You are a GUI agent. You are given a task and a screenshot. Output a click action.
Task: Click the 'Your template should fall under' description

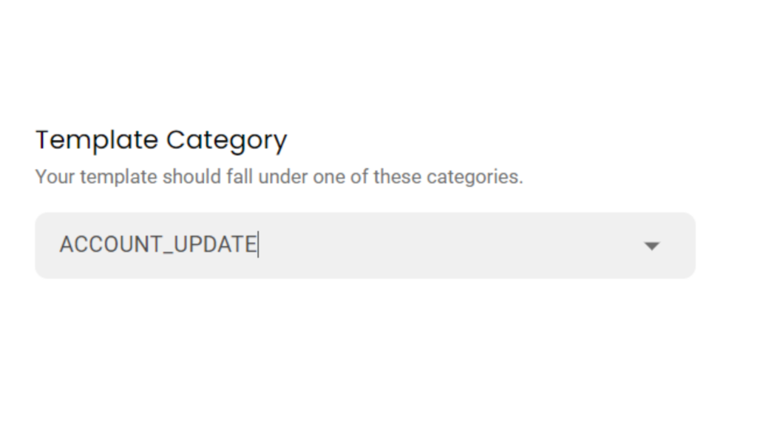point(279,177)
